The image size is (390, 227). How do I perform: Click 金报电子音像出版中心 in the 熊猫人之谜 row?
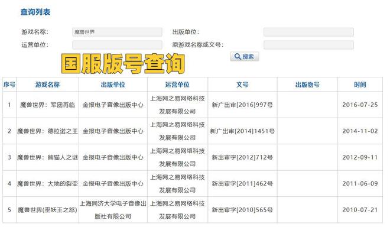tap(113, 157)
